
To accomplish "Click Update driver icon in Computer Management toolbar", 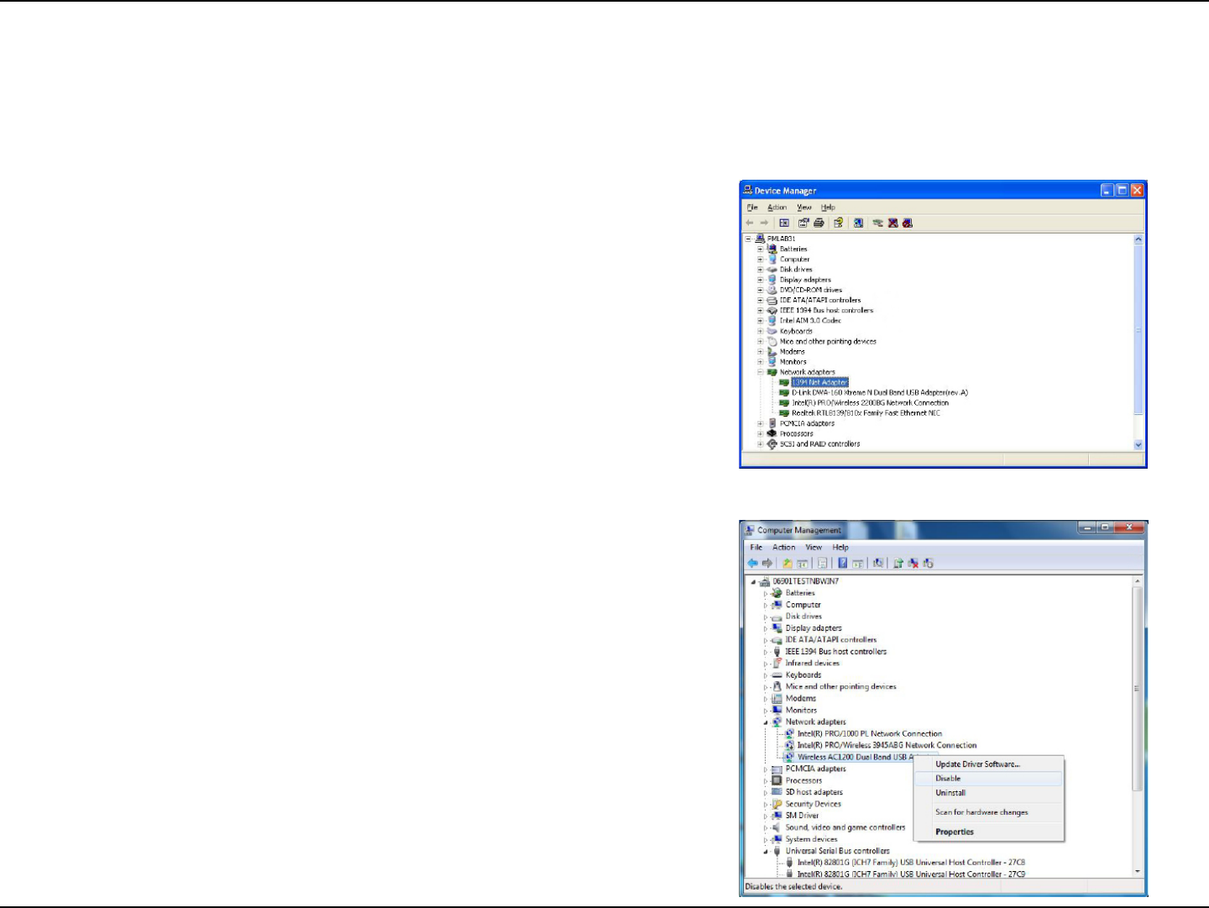I will (x=898, y=564).
